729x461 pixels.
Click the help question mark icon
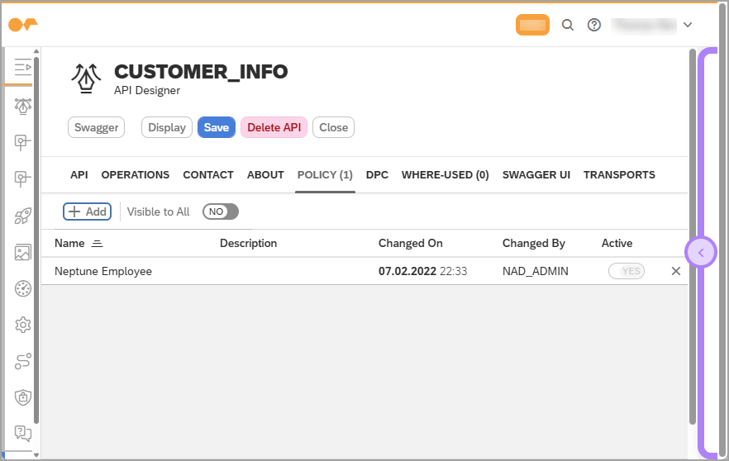pos(594,25)
